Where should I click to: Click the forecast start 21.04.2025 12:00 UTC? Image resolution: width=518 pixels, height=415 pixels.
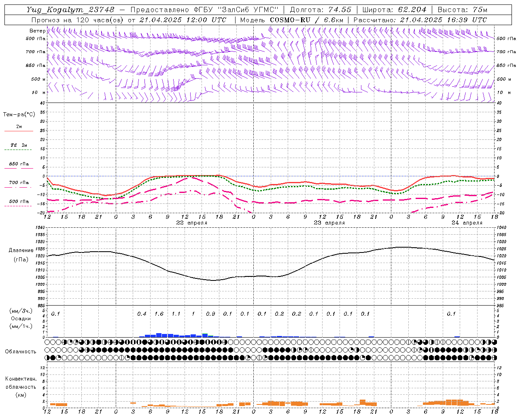pyautogui.click(x=183, y=20)
